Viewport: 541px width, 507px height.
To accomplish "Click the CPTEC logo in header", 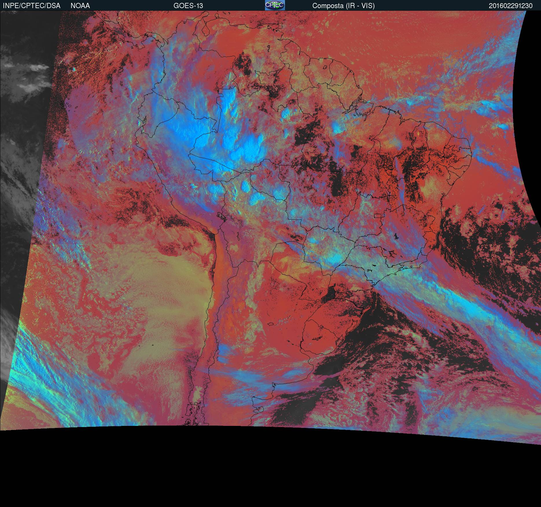I will pyautogui.click(x=275, y=6).
